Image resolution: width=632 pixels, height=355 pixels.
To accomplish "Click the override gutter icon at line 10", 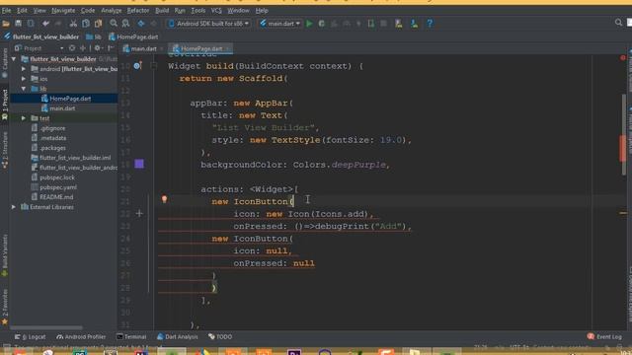I will point(138,66).
